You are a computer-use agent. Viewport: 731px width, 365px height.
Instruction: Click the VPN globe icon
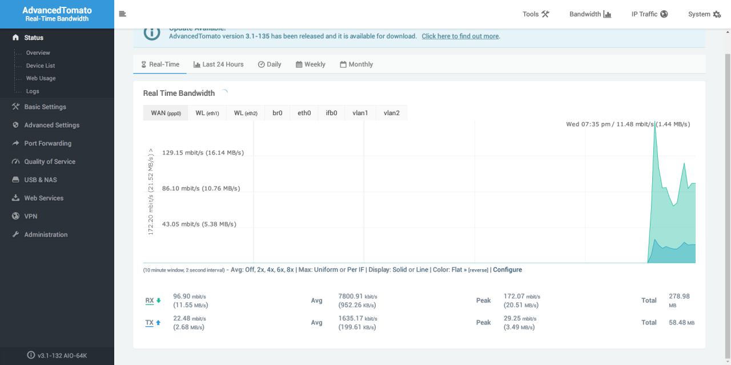pos(15,216)
